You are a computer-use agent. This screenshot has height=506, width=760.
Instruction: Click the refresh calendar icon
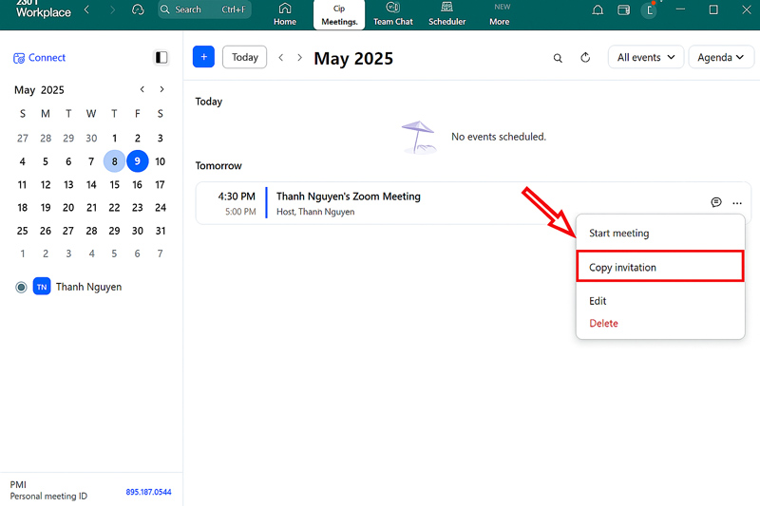pos(585,58)
